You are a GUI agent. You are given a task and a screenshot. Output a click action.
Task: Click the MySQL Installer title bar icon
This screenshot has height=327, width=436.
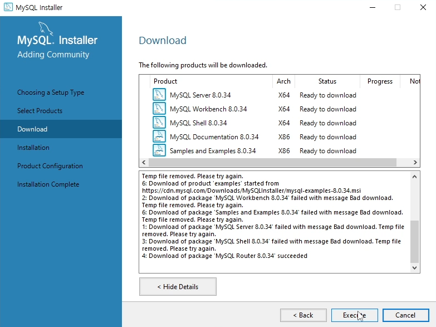pyautogui.click(x=8, y=7)
